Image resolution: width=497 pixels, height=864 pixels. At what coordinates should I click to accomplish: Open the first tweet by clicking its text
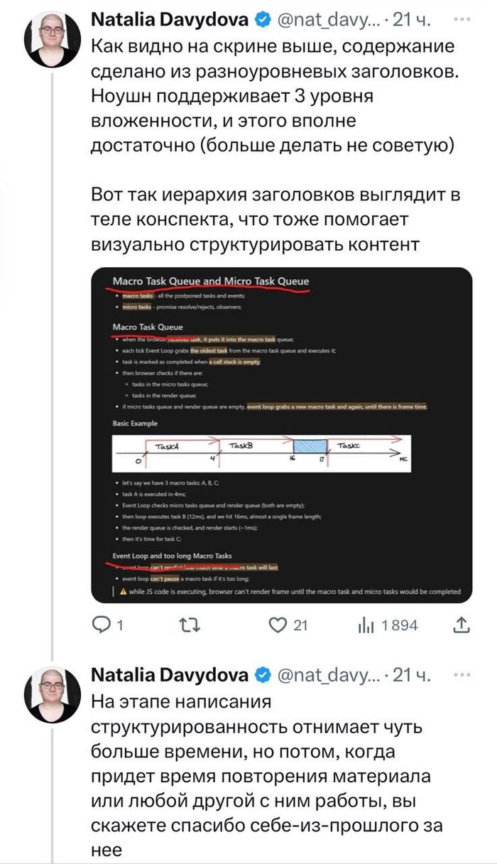[x=273, y=92]
